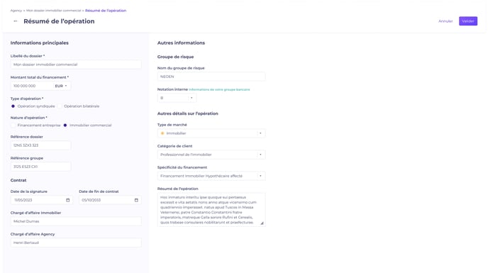Click the Valider button
488x273 pixels.
[468, 21]
